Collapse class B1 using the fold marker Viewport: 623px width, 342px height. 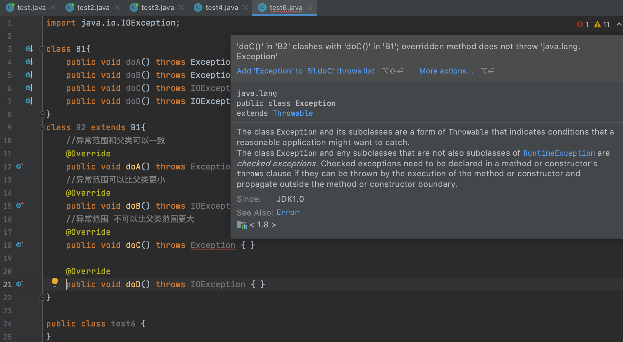point(42,49)
